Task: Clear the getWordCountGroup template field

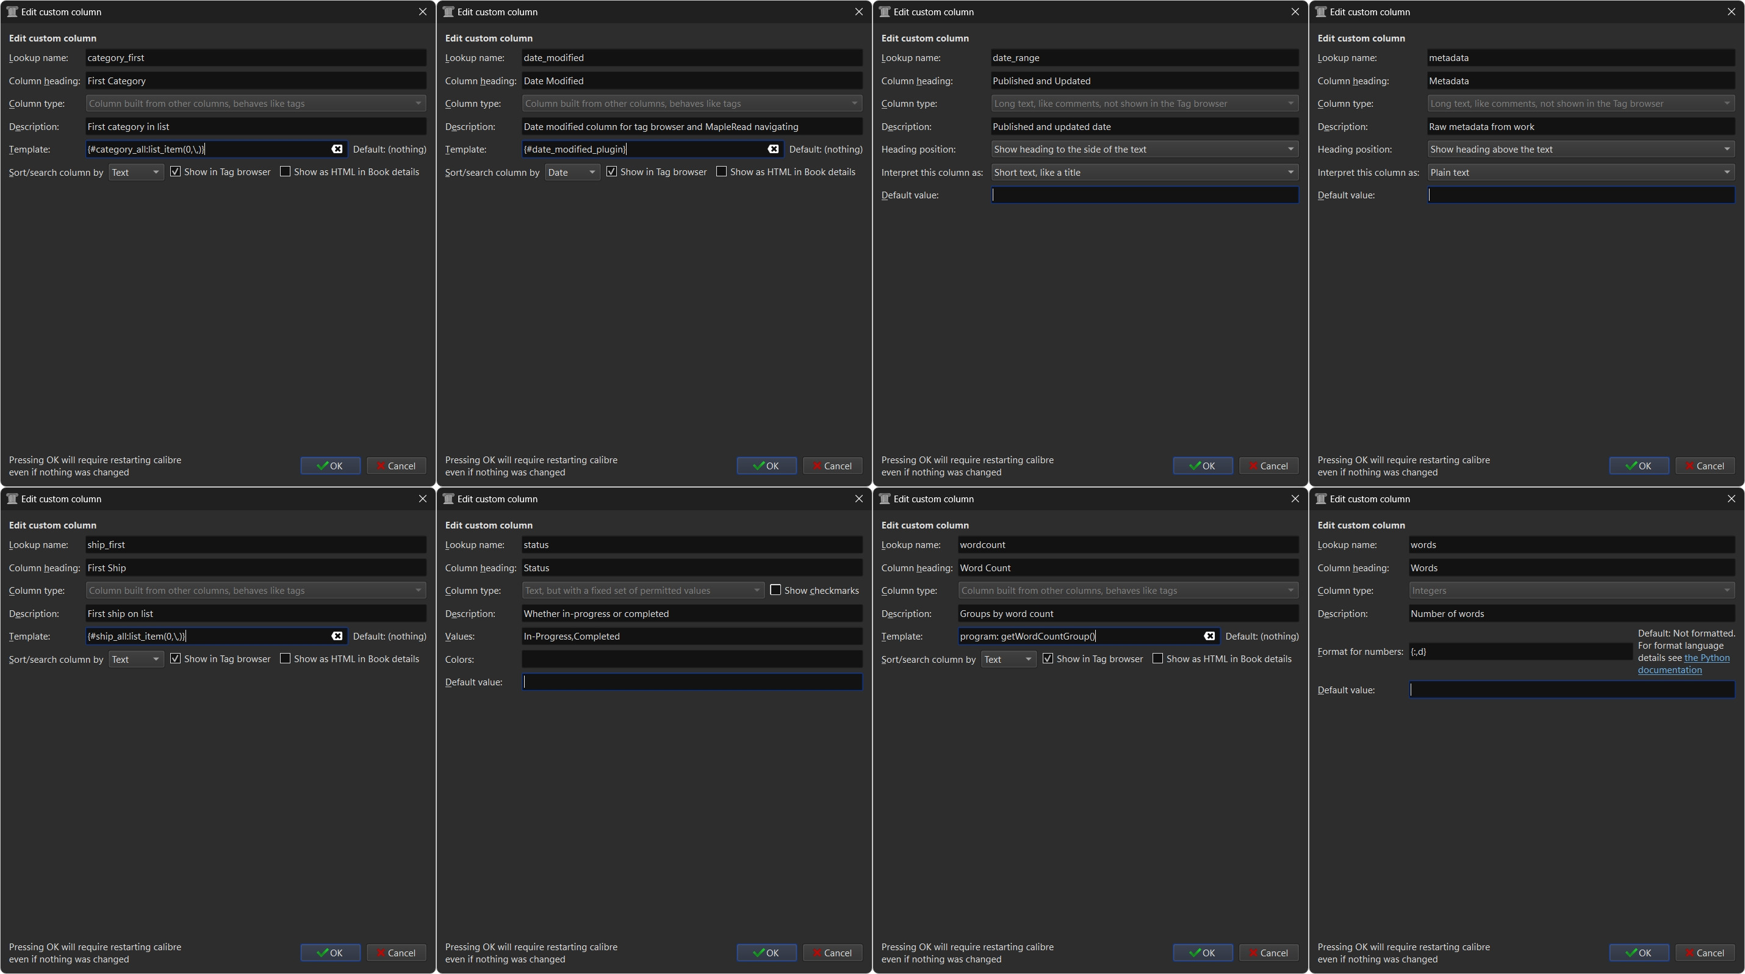Action: click(x=1209, y=636)
